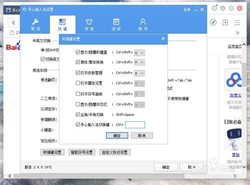
Task: Close the 快捷键设置 dialog
Action: [x=163, y=39]
